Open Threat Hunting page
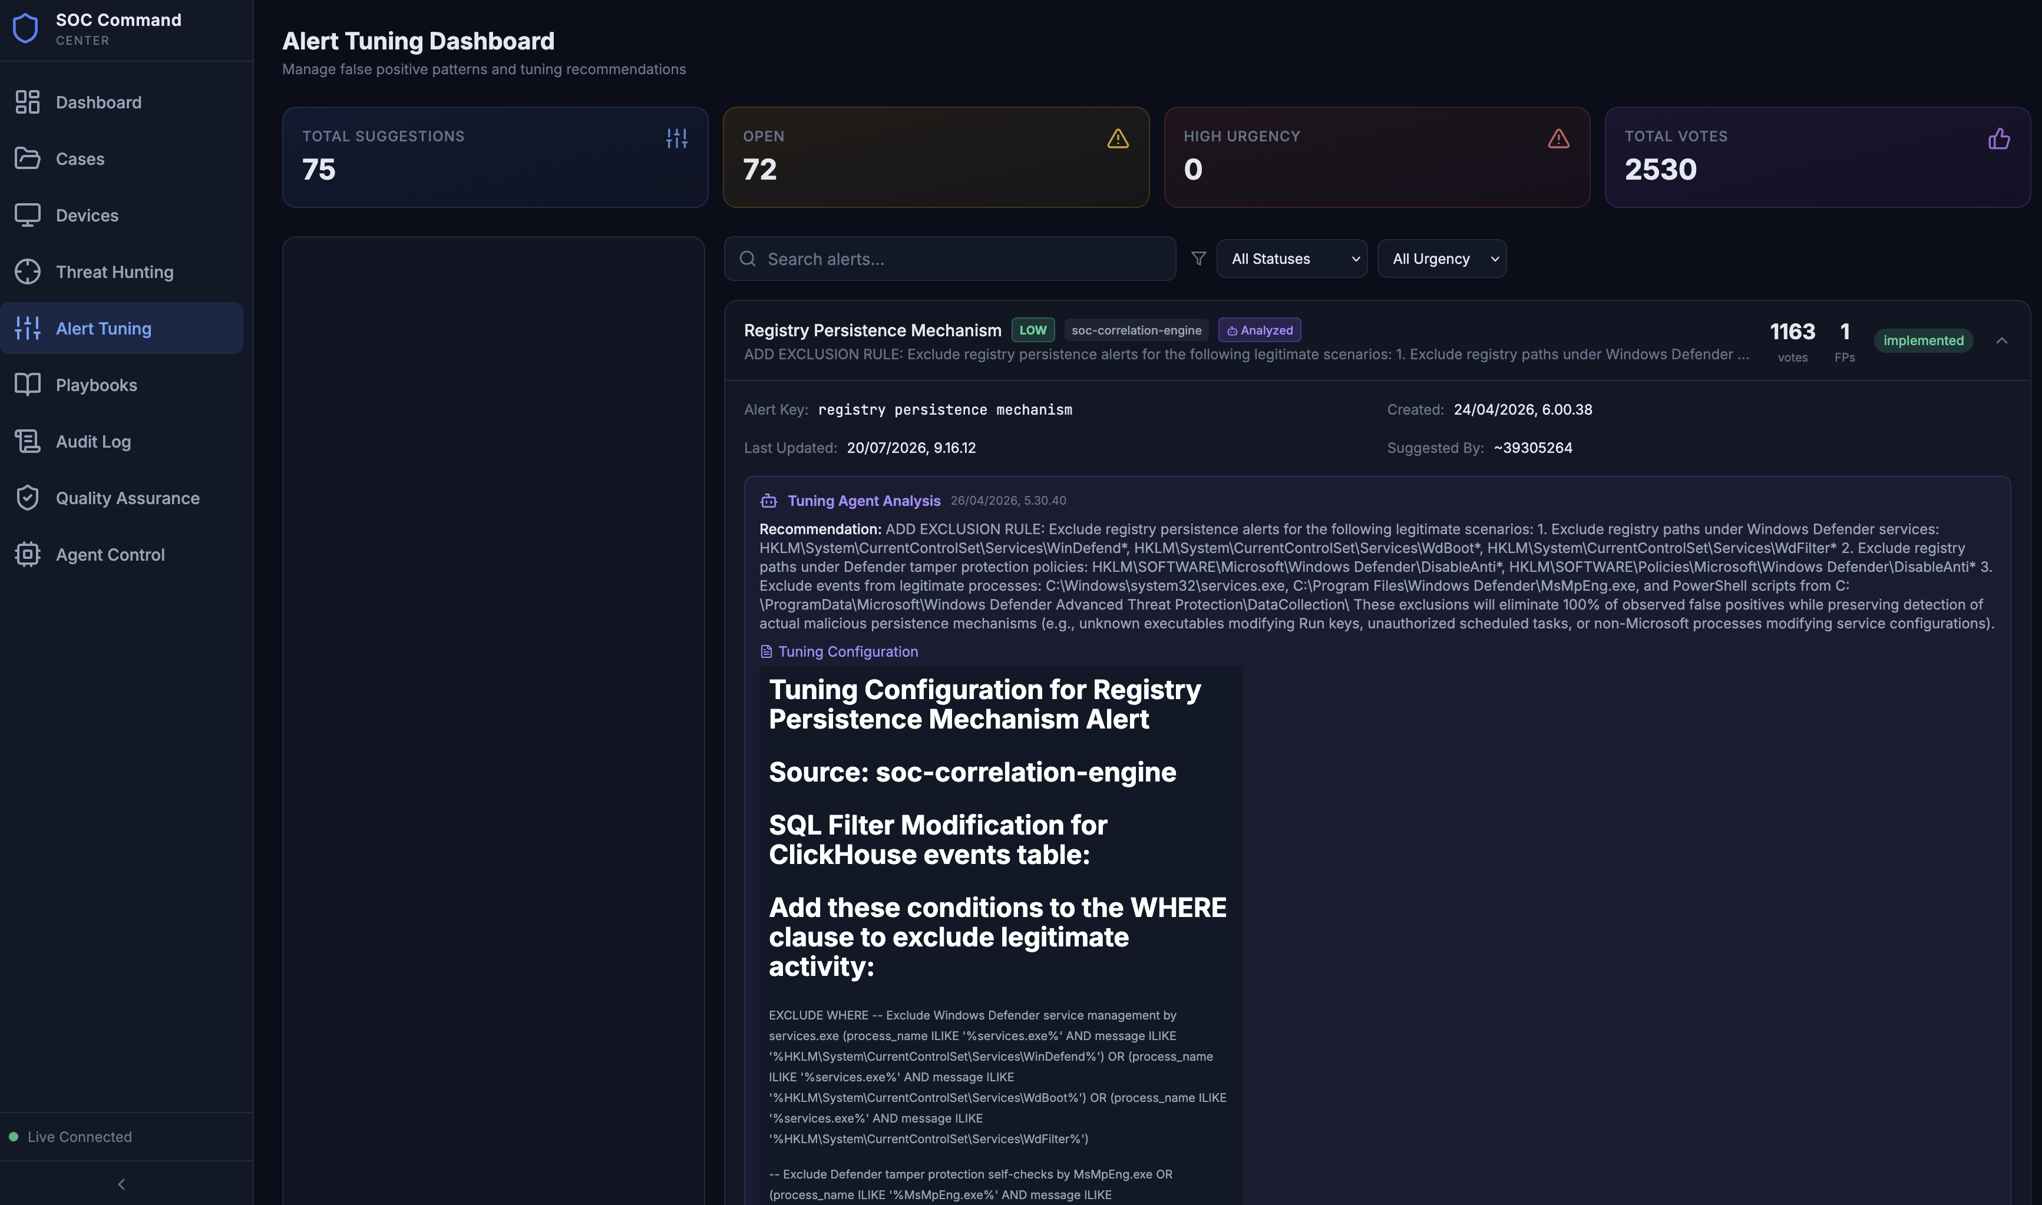The width and height of the screenshot is (2042, 1205). (x=122, y=272)
